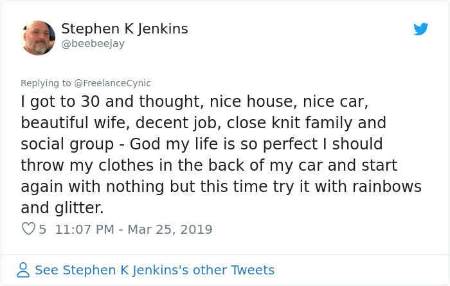Click the "Replying to" label
Viewport: 450px width, 286px height.
tap(46, 83)
